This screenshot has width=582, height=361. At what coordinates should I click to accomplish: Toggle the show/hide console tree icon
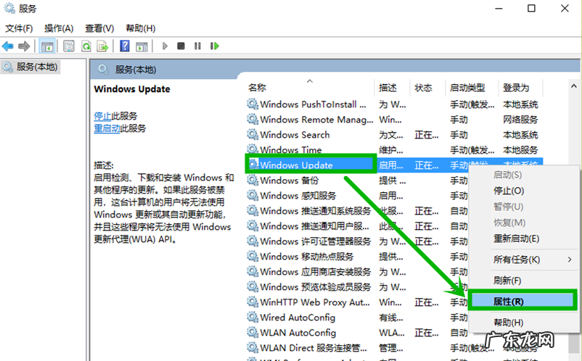pyautogui.click(x=47, y=46)
